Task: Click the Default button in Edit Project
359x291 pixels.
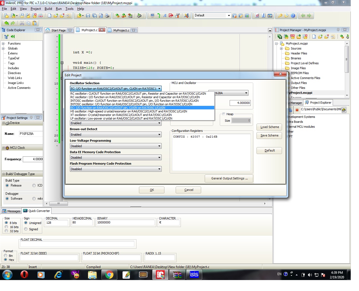Action: point(269,150)
